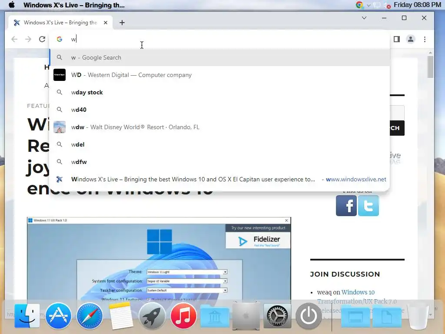Click the scrollbar up arrow

click(431, 53)
